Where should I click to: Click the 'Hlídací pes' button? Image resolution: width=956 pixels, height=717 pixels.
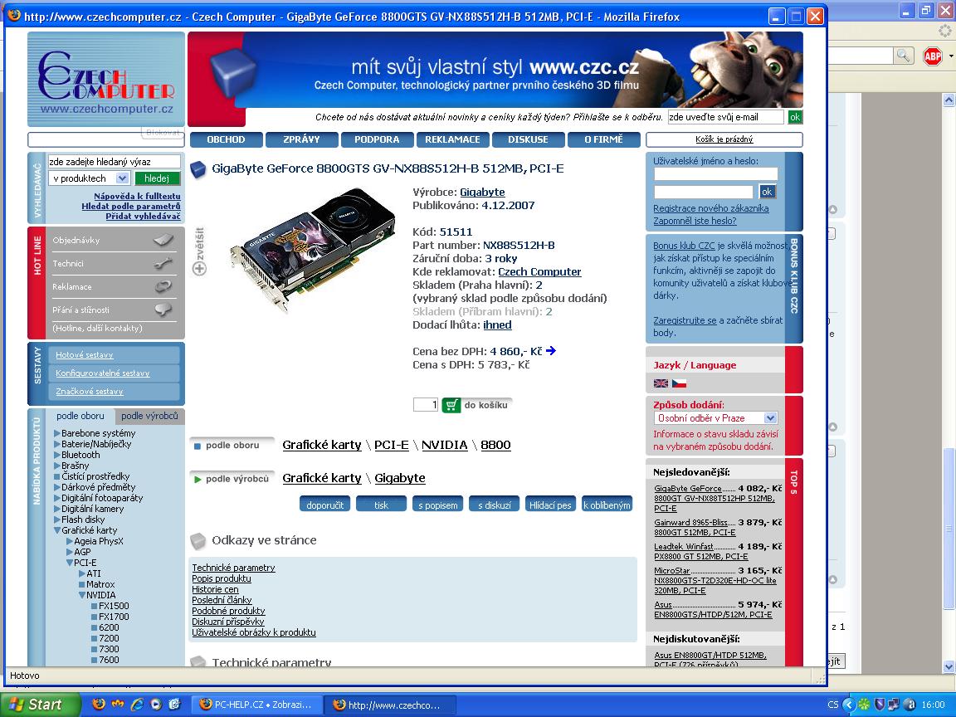point(550,505)
